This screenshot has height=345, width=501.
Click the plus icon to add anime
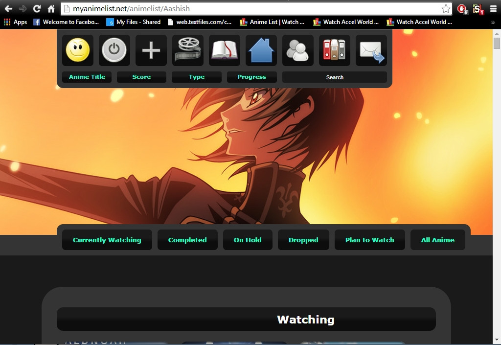point(151,50)
